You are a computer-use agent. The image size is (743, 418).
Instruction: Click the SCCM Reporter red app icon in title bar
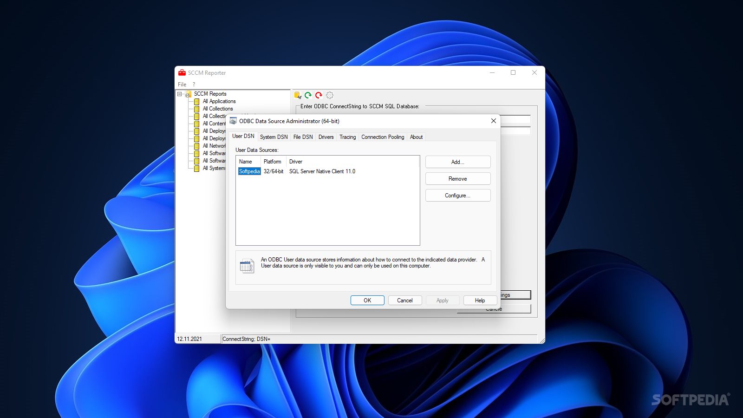pyautogui.click(x=182, y=72)
